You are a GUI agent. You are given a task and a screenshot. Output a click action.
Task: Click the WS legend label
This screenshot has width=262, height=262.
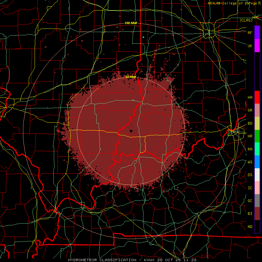[x=250, y=162]
